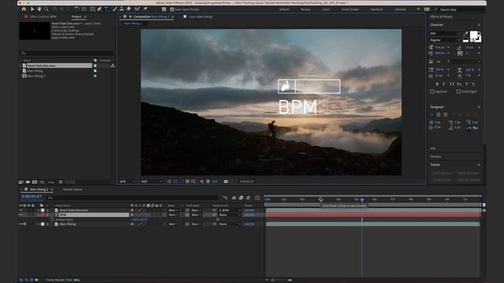Enable the Hindi Digits checkbox
Viewport: 504px width, 283px height.
458,91
